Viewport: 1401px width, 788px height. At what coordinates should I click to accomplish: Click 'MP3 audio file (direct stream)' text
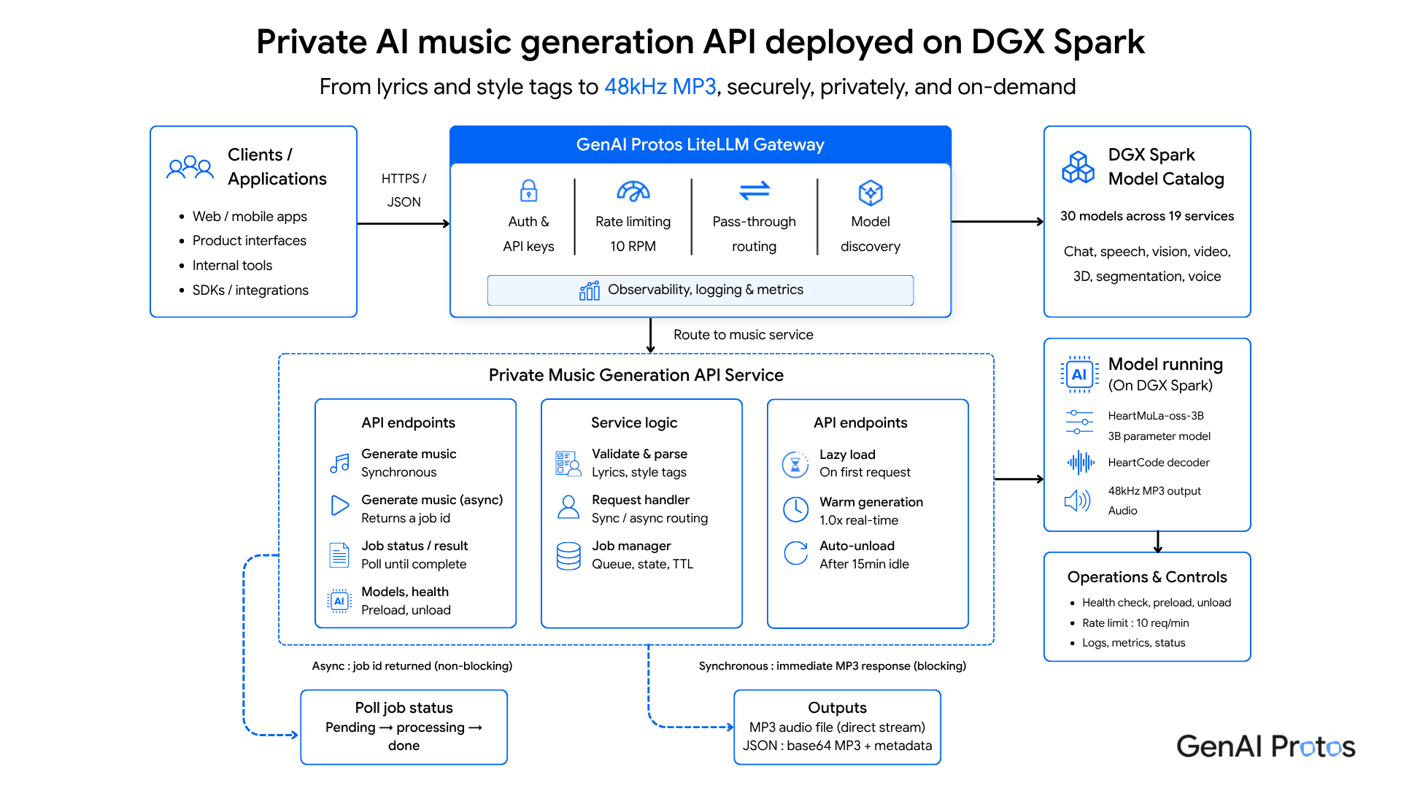pos(837,727)
